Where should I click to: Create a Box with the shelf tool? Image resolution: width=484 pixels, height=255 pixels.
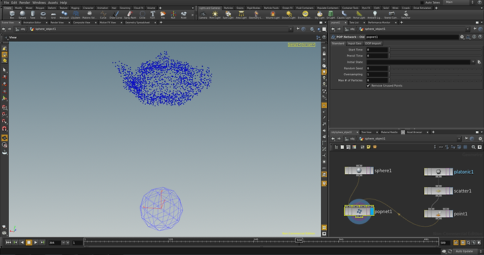[11, 15]
